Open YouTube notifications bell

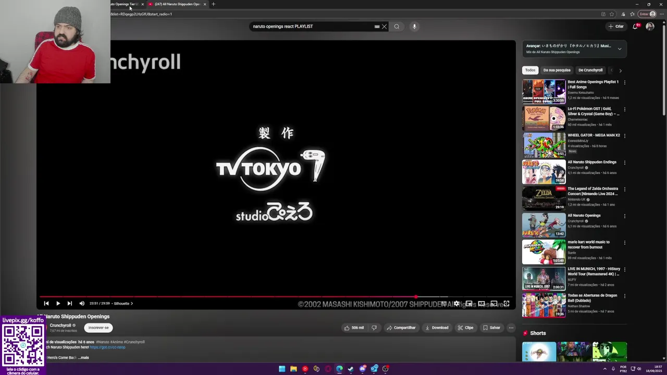coord(635,27)
